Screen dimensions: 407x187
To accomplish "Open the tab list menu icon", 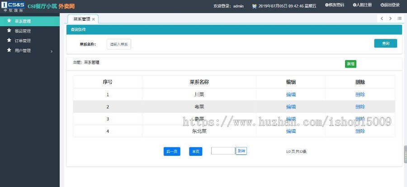I will click(x=400, y=19).
